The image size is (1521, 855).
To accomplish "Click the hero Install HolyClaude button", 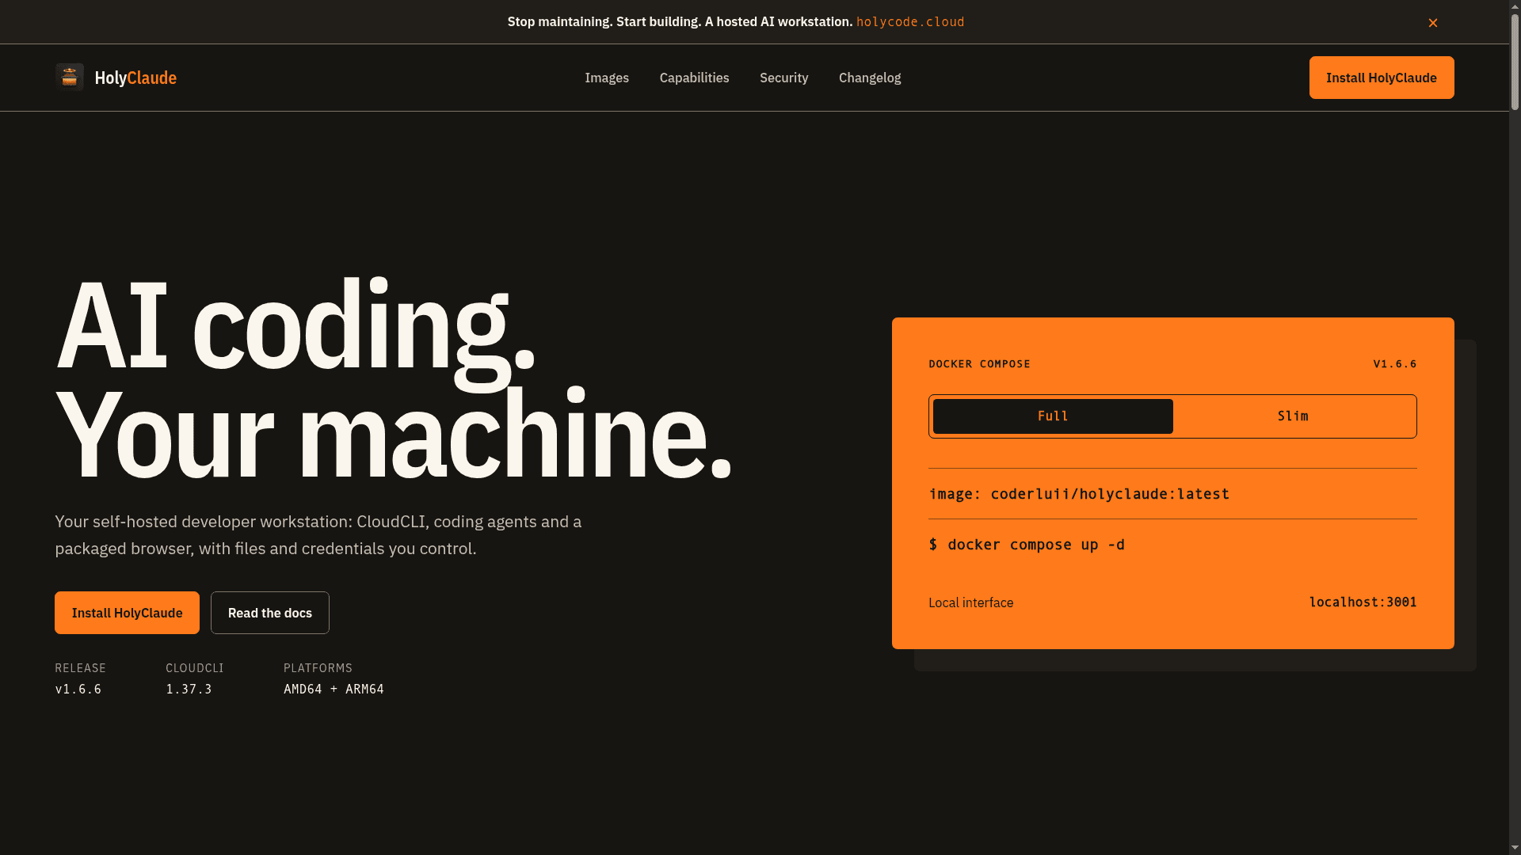I will (127, 613).
